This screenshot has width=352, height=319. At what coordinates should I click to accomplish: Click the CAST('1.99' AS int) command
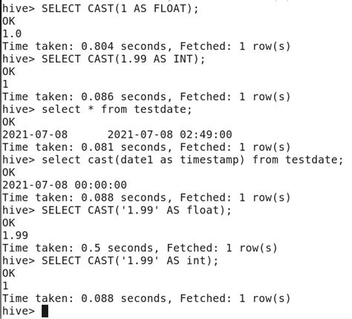click(130, 261)
